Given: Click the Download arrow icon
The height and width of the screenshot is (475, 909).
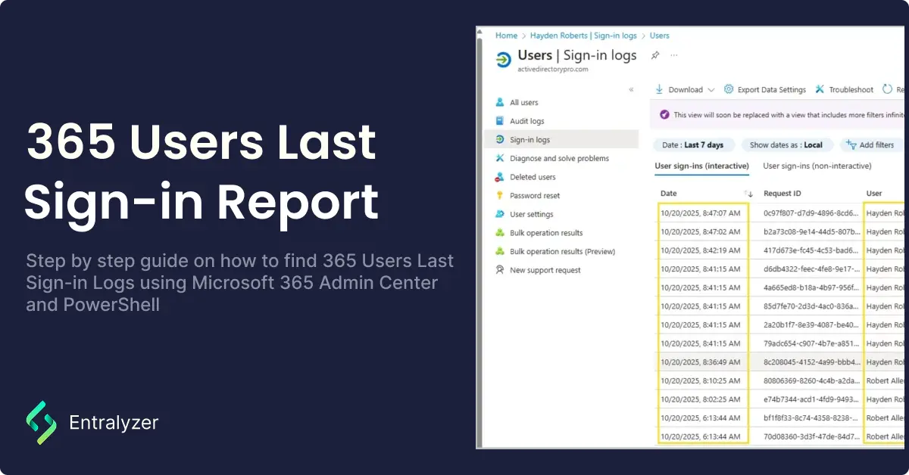Looking at the screenshot, I should [x=659, y=89].
